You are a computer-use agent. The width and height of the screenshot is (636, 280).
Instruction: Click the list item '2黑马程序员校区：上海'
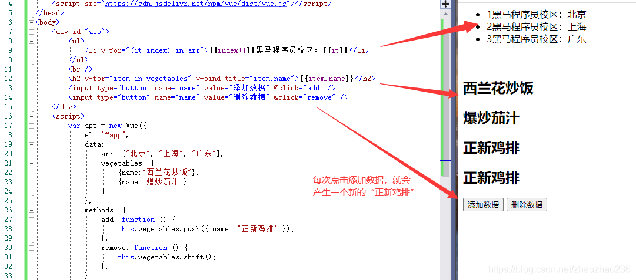537,27
